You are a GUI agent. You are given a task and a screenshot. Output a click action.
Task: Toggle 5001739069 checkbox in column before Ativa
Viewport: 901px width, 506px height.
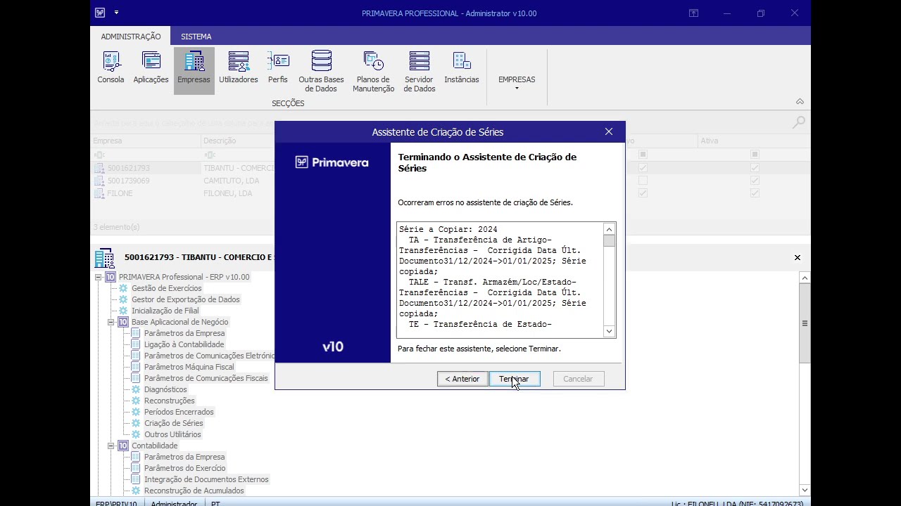(643, 181)
